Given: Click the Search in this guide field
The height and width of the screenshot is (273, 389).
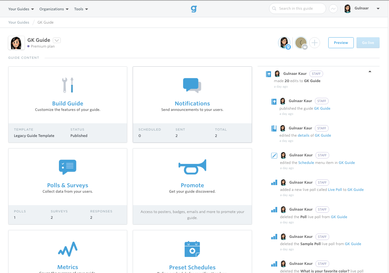Looking at the screenshot, I should [297, 8].
